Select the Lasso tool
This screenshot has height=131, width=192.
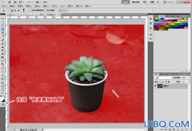click(x=3, y=25)
